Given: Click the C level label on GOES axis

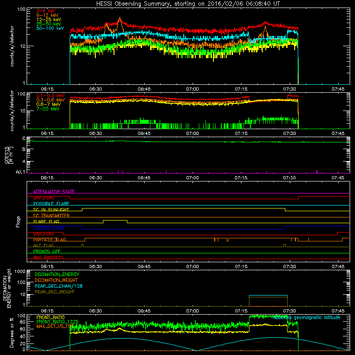Looking at the screenshot, I should (24, 138).
